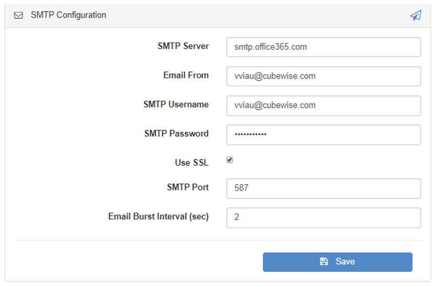Click into the SMTP Password field

click(323, 135)
